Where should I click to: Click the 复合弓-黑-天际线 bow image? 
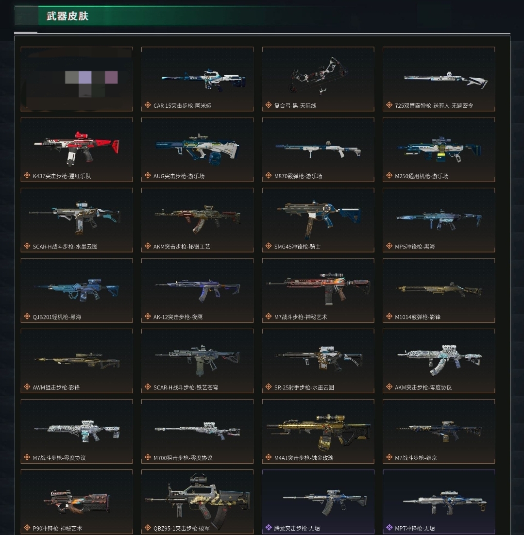click(x=318, y=76)
